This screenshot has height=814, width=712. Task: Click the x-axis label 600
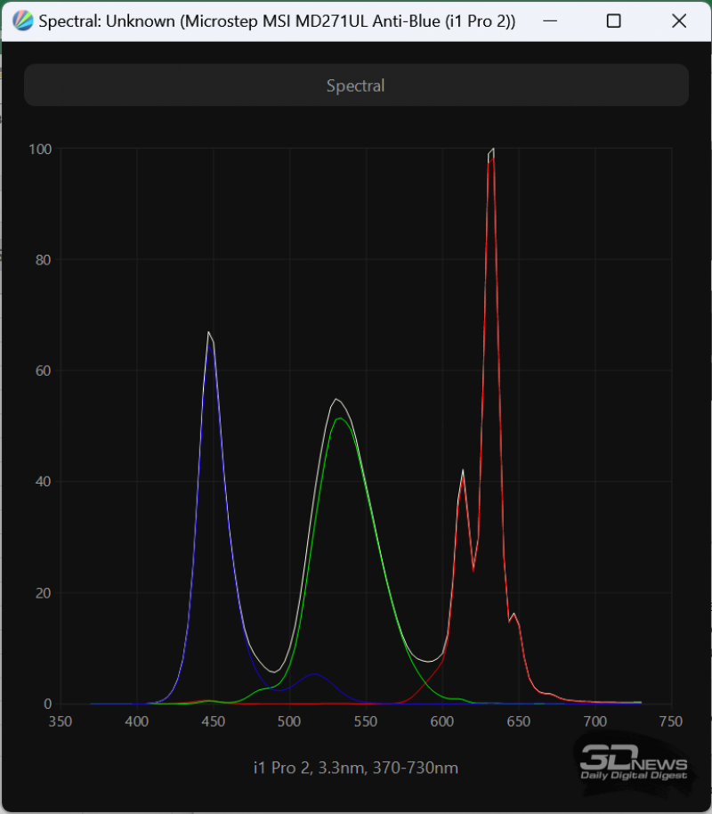pyautogui.click(x=442, y=721)
